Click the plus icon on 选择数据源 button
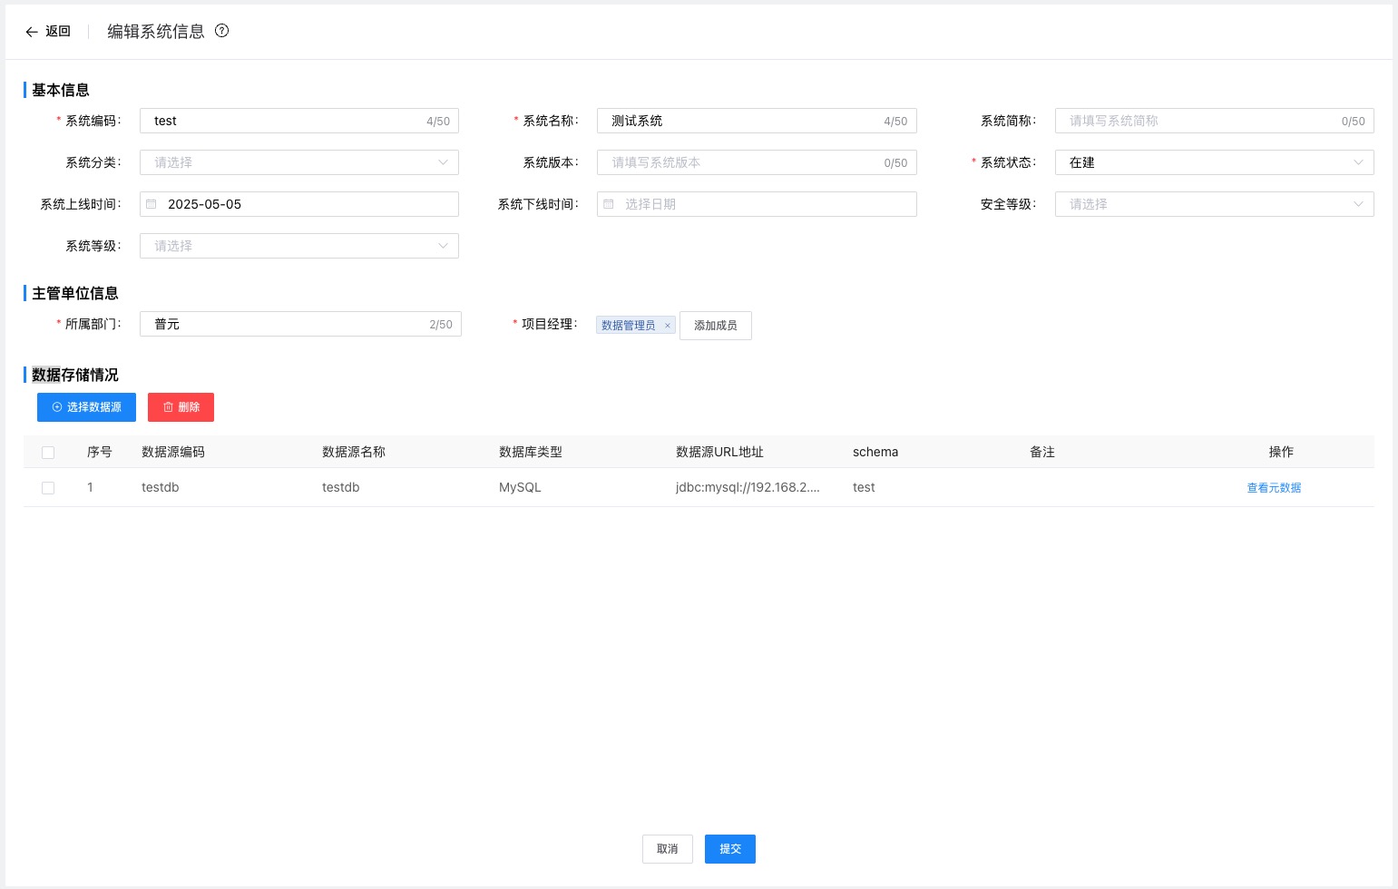The image size is (1398, 889). 57,406
